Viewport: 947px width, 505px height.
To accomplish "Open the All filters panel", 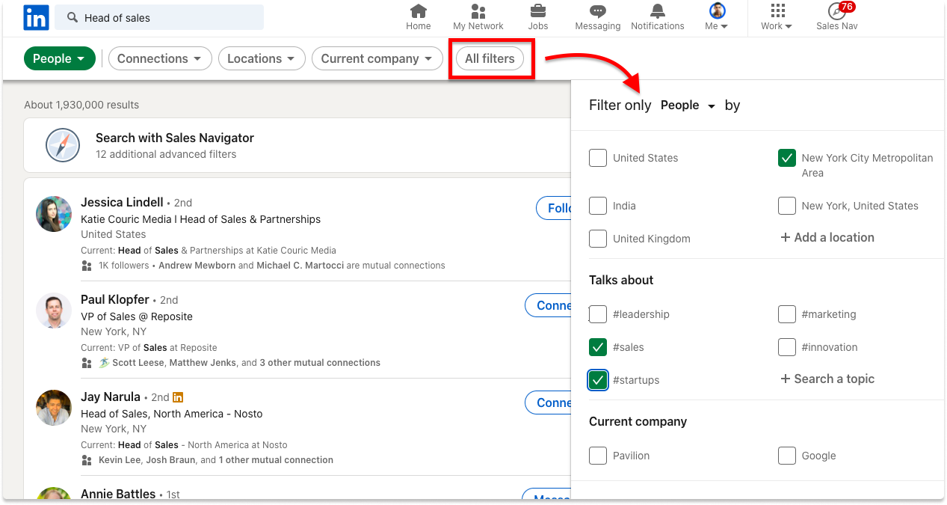I will (x=490, y=58).
